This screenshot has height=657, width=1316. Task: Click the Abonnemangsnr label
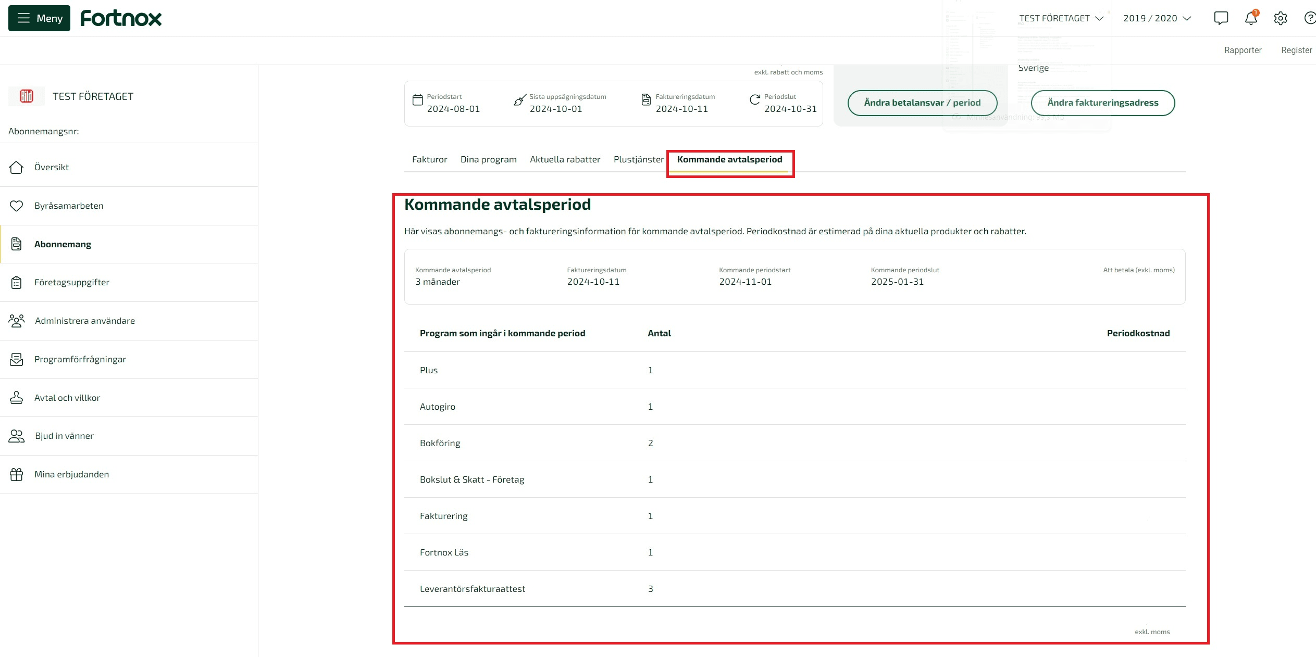(44, 131)
